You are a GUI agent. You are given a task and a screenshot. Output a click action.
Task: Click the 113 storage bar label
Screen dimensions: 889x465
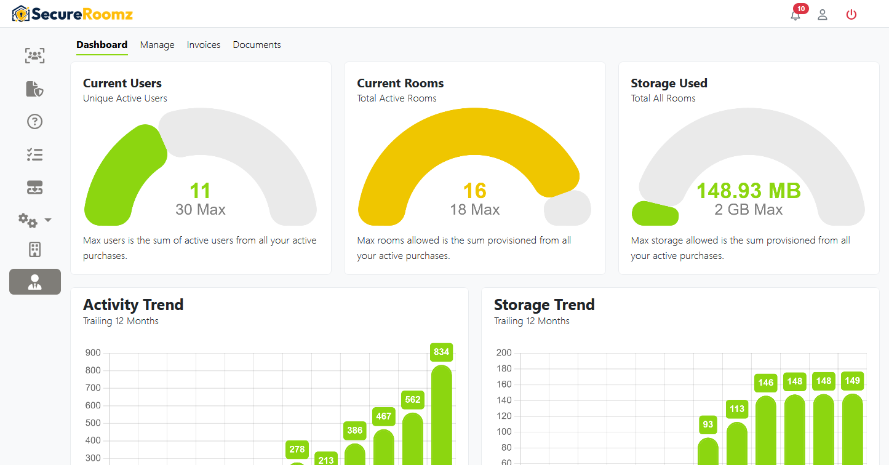click(x=737, y=409)
